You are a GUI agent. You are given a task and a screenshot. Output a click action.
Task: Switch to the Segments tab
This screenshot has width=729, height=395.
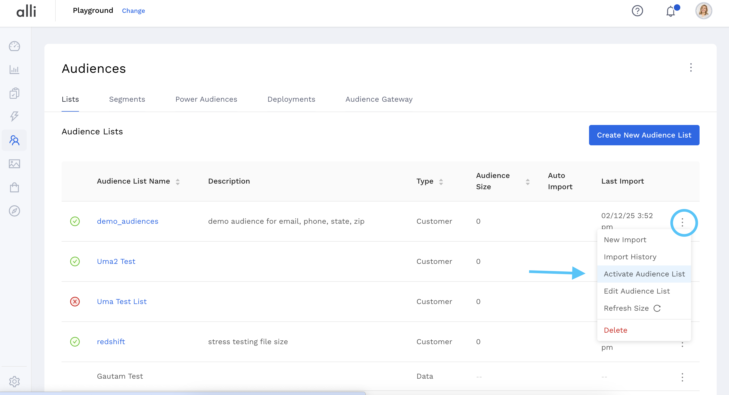[127, 99]
